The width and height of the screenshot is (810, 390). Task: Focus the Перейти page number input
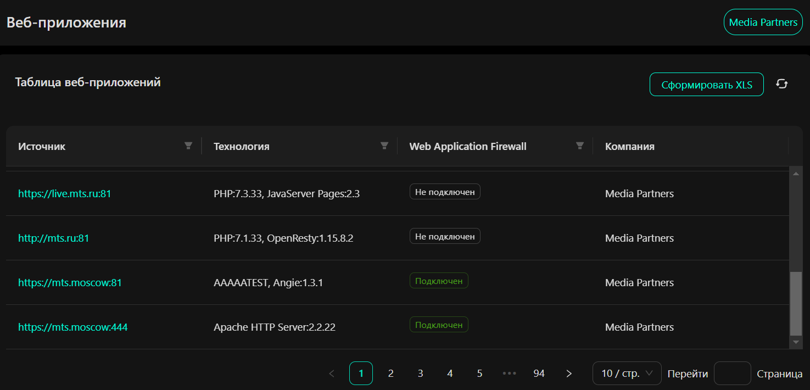[732, 374]
